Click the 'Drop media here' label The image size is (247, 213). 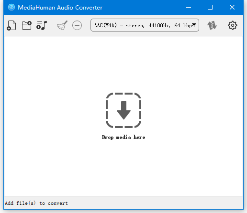coord(123,137)
